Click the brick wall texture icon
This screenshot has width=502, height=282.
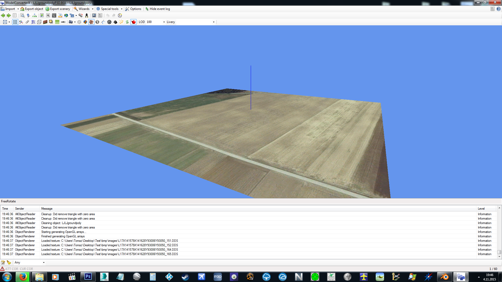point(45,22)
